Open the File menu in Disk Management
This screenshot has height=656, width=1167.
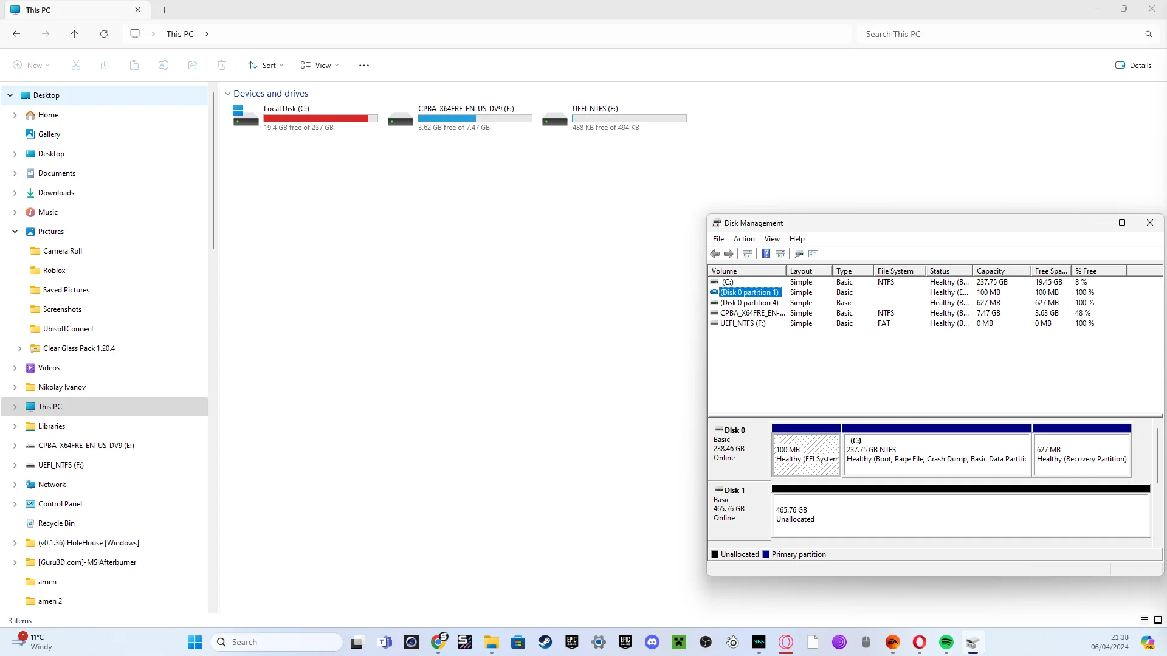718,239
